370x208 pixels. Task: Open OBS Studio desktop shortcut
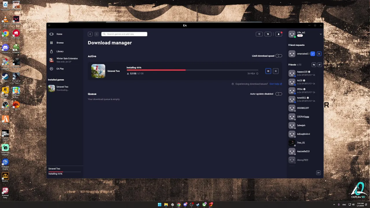5,106
